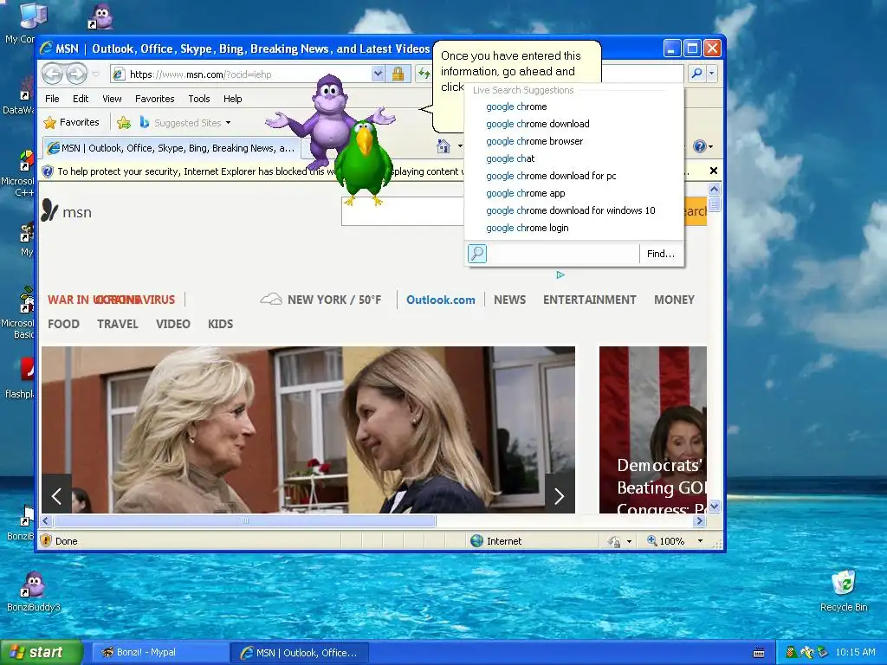Select 'google chrome browser' suggestion

coord(534,141)
